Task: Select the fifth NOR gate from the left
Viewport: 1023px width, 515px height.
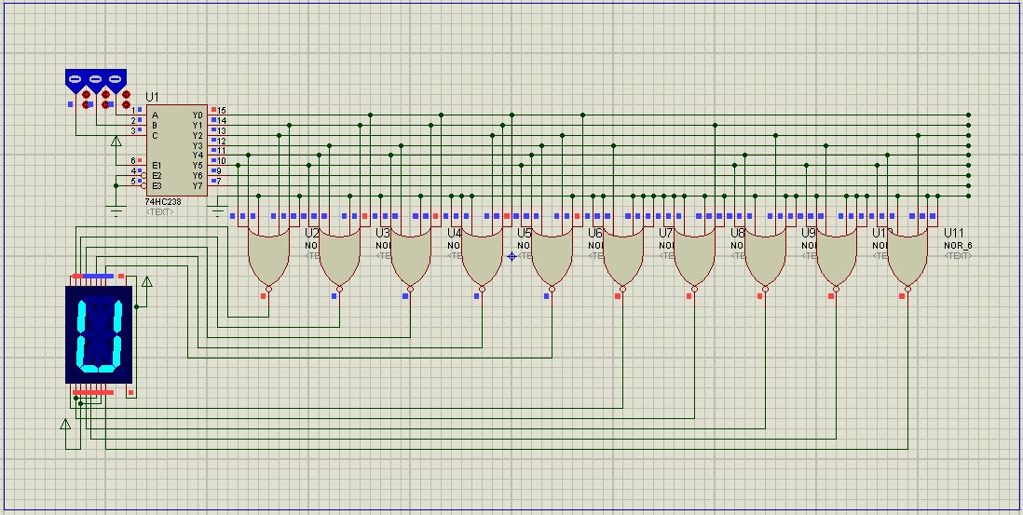Action: (552, 258)
